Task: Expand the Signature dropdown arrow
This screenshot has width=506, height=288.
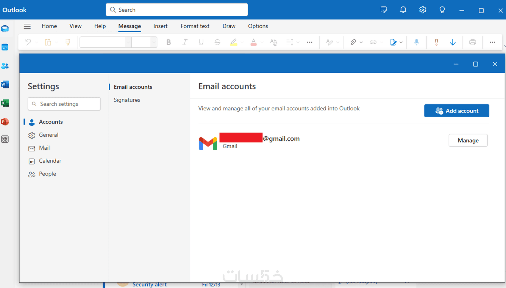Action: coord(401,42)
